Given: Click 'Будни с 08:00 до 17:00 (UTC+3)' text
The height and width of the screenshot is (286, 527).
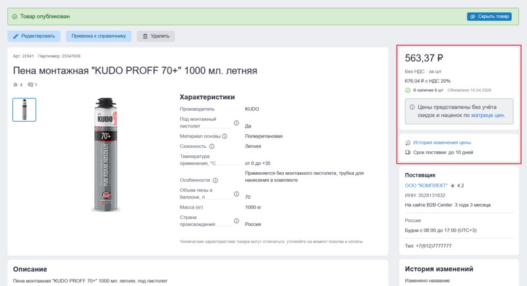Looking at the screenshot, I should 441,230.
